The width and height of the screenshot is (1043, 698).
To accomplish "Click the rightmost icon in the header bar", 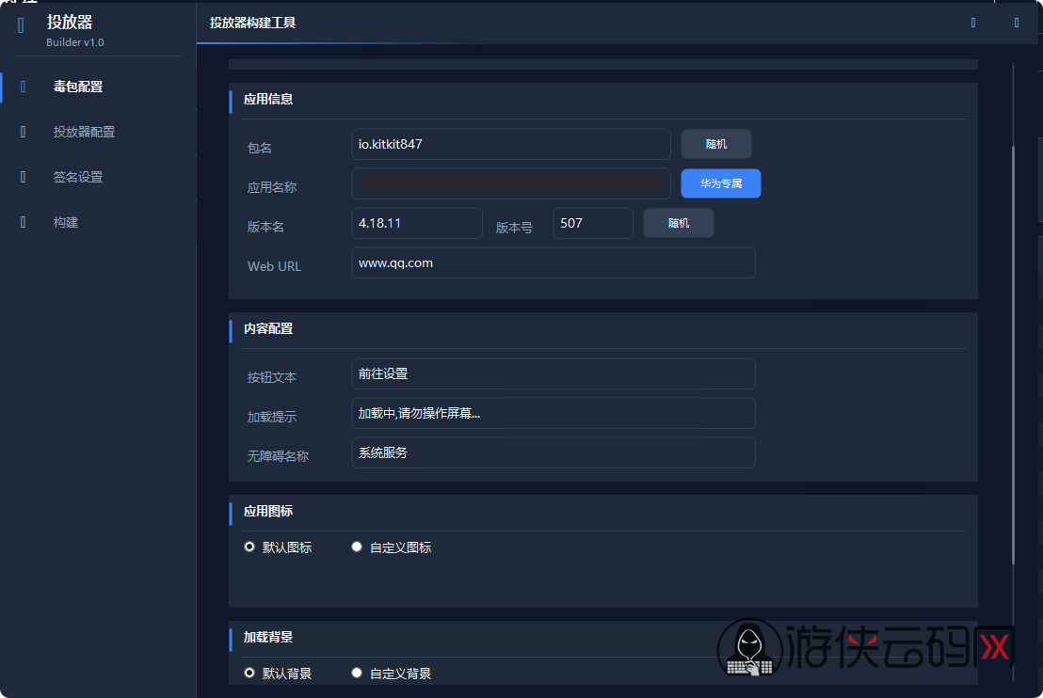I will pos(1017,23).
